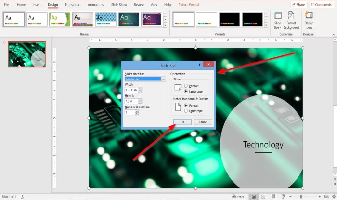Image resolution: width=337 pixels, height=200 pixels.
Task: Start Slide Show from status bar icon
Action: tap(283, 196)
